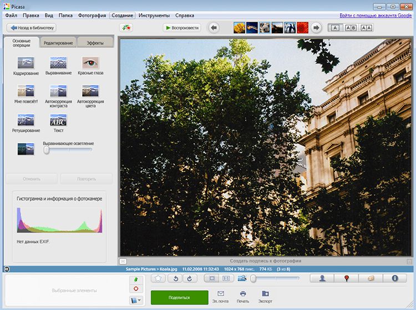This screenshot has width=416, height=310.
Task: Select the Текст ABC tool
Action: [x=58, y=121]
